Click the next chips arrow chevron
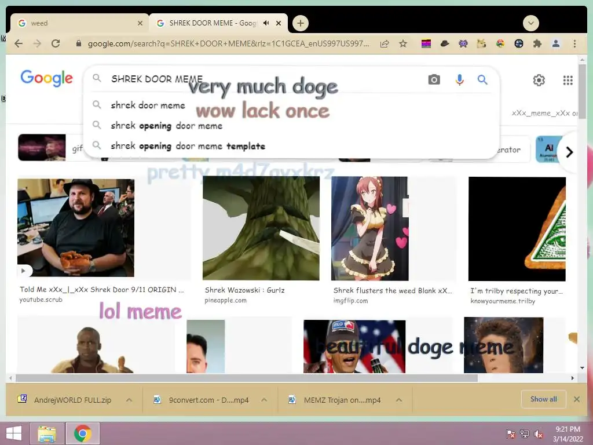Viewport: 593px width, 445px height. click(x=569, y=152)
